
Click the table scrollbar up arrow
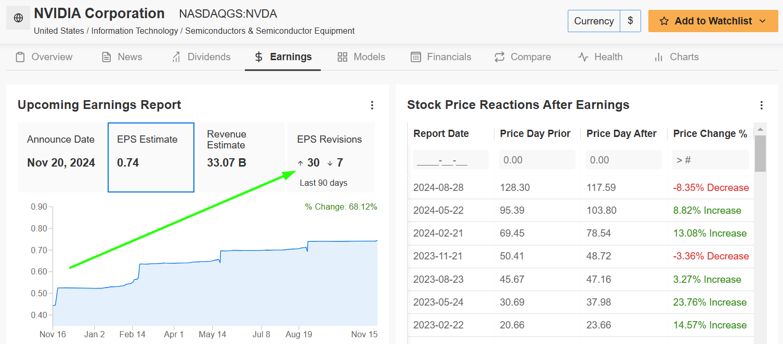760,129
